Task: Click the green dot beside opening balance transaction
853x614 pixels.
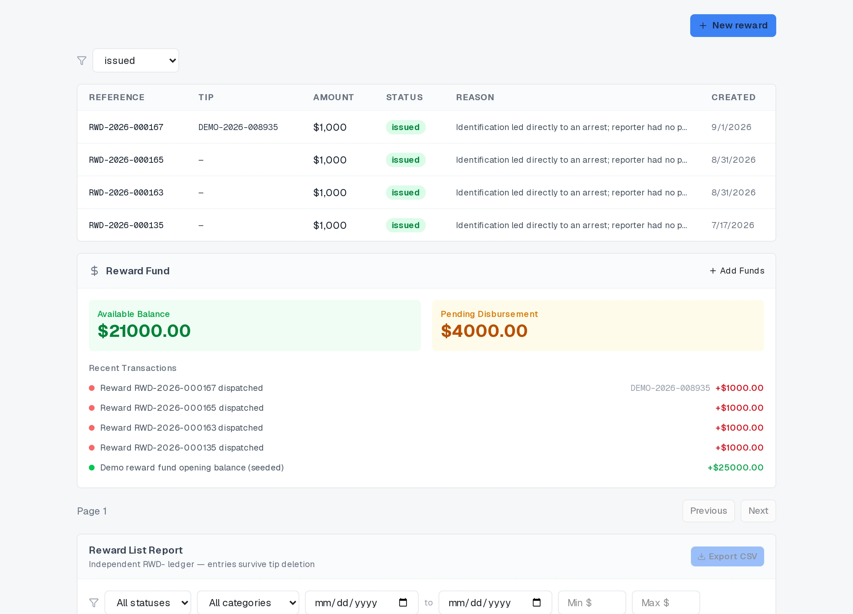Action: [x=92, y=468]
